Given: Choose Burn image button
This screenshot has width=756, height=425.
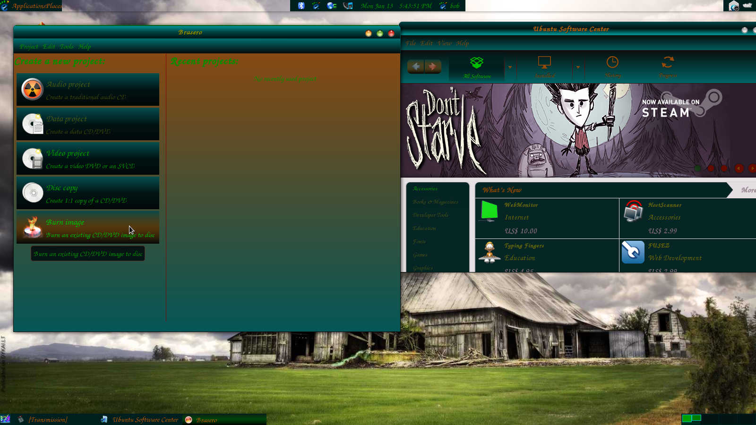Looking at the screenshot, I should pos(88,227).
